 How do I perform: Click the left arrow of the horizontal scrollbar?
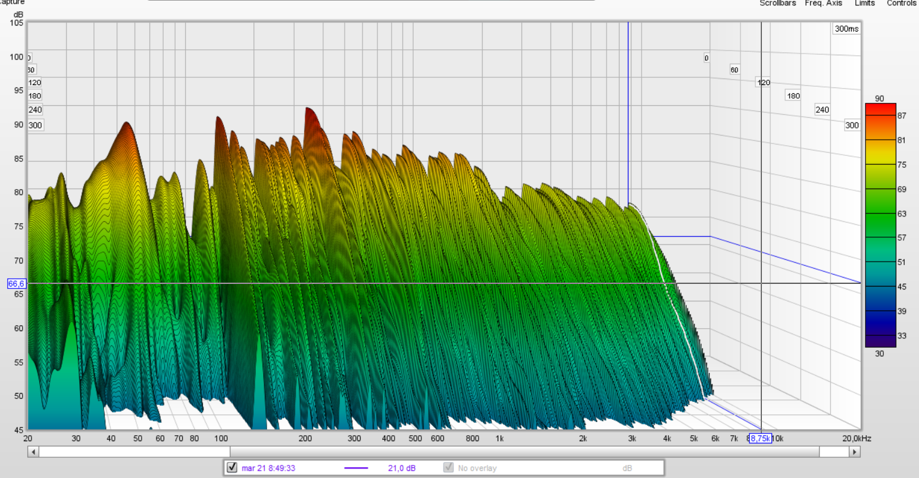pos(33,452)
